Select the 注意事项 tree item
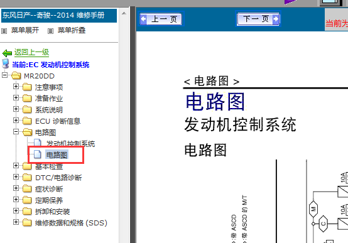The height and width of the screenshot is (243, 348). click(x=49, y=87)
